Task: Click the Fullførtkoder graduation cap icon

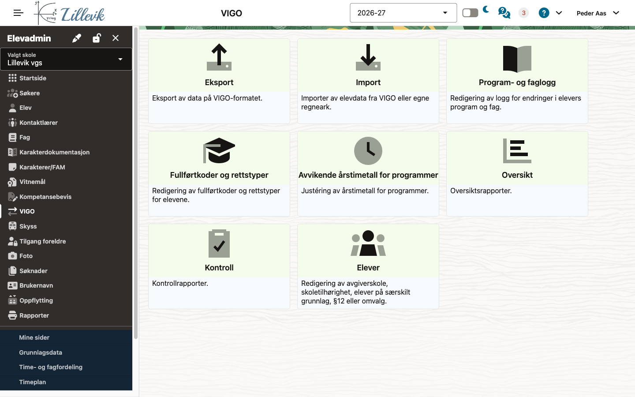Action: pyautogui.click(x=219, y=150)
